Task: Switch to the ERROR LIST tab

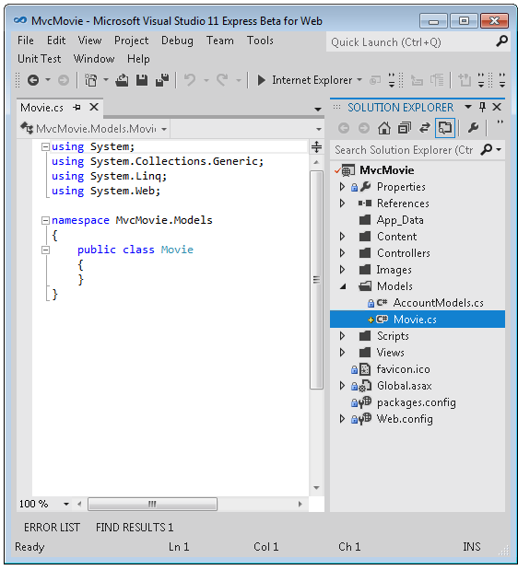Action: 52,527
